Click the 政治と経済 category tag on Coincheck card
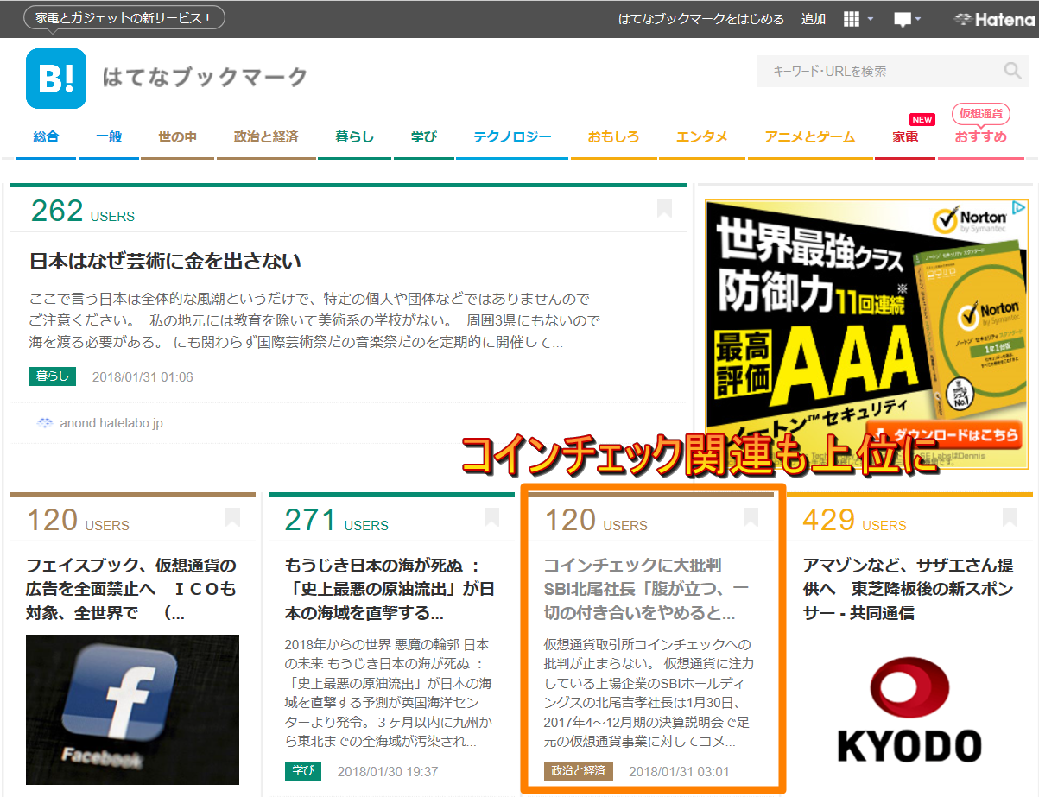Screen dimensions: 1039x797 tap(578, 771)
